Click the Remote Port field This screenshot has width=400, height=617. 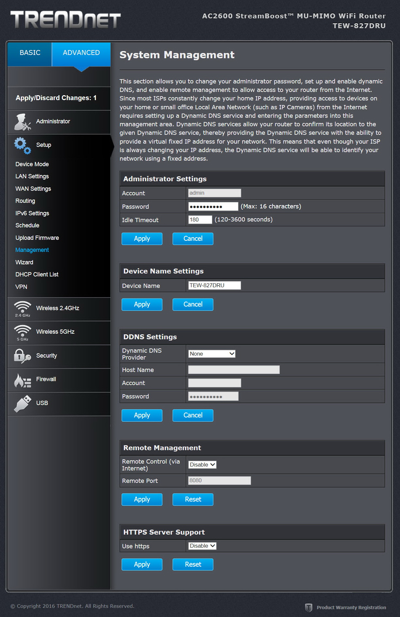point(219,480)
